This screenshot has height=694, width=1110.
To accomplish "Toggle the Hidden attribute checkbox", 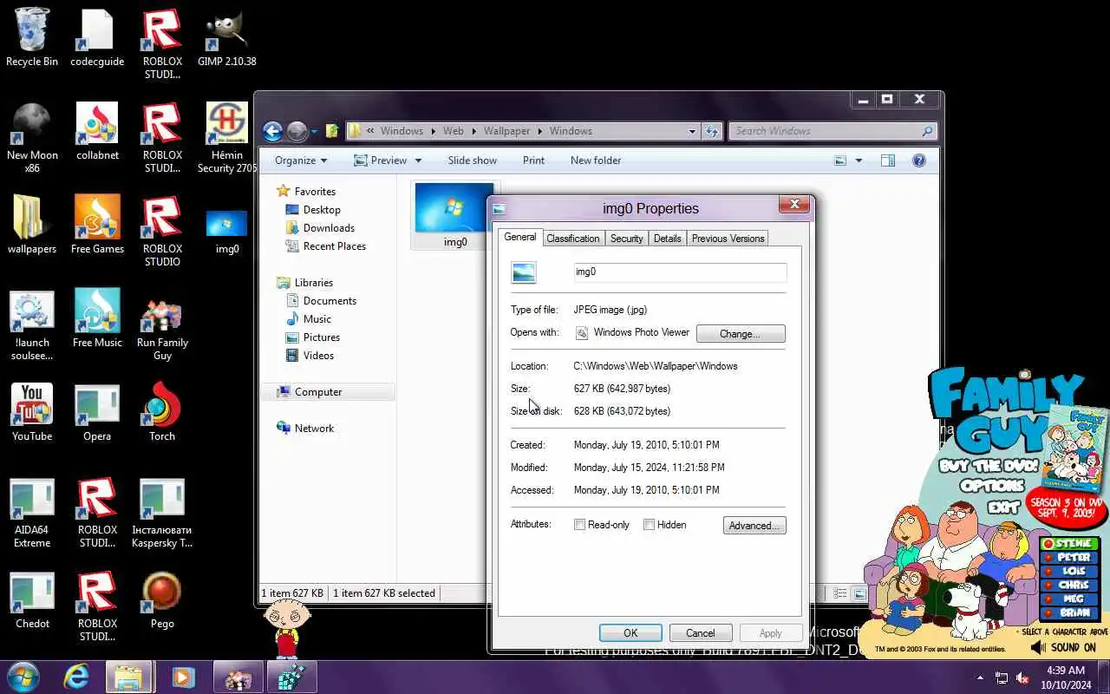I will click(649, 525).
